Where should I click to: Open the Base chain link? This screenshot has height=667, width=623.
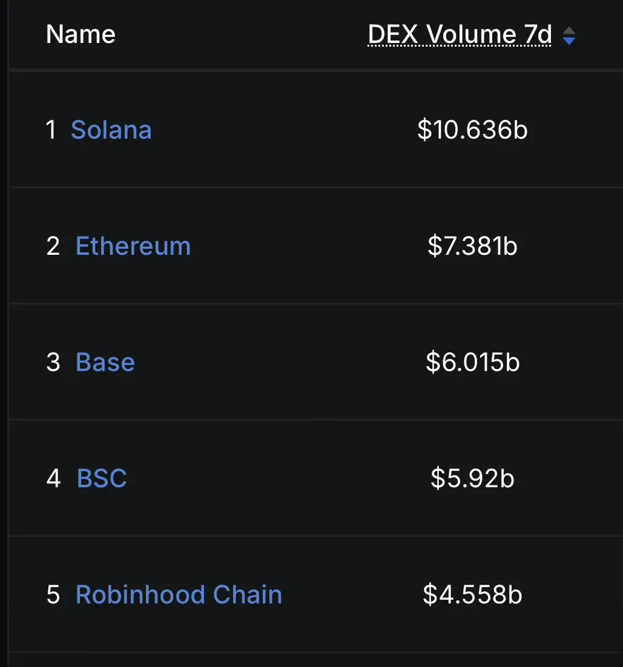(105, 362)
